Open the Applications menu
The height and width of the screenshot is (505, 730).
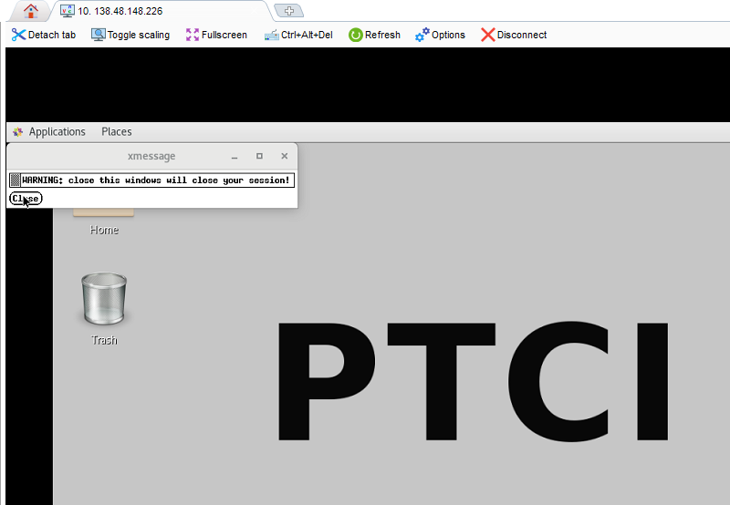tap(57, 132)
